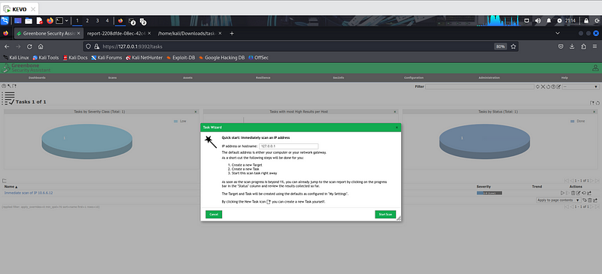This screenshot has width=602, height=274.
Task: Click the resume icon in task row
Action: tap(567, 193)
